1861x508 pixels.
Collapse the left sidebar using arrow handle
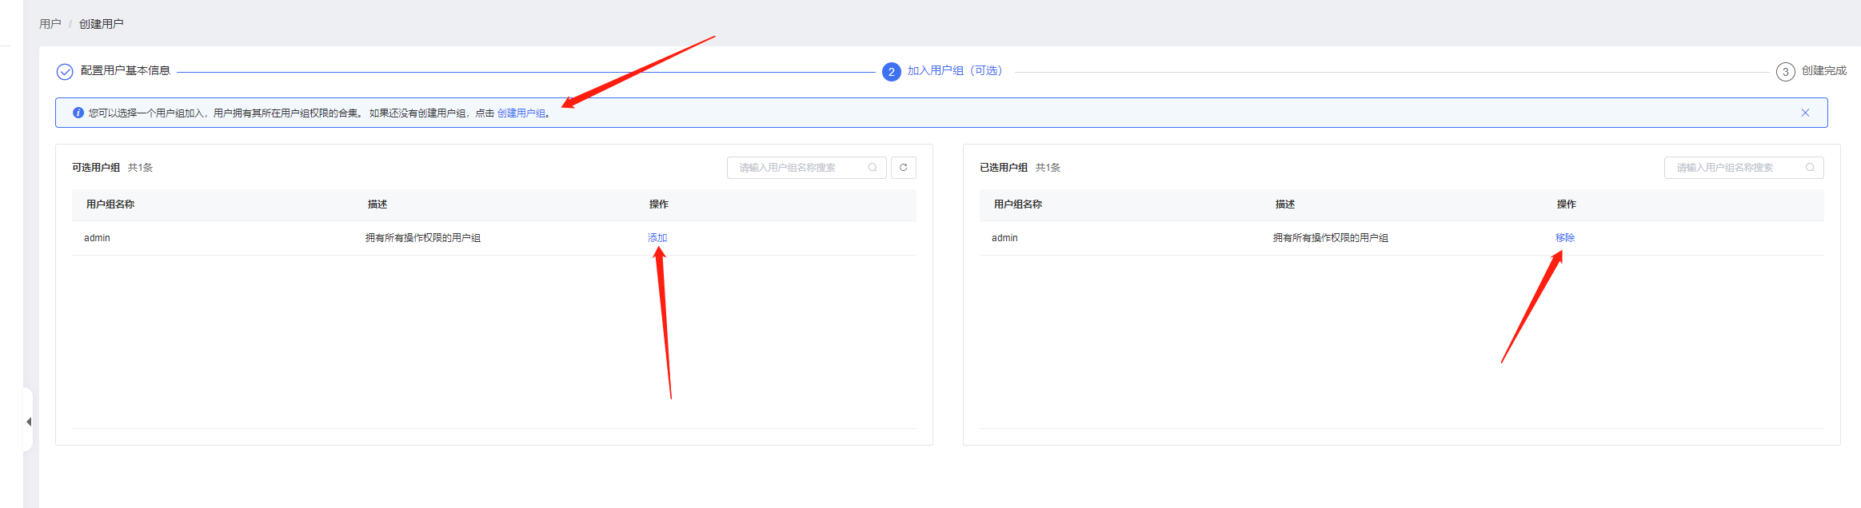[x=29, y=421]
